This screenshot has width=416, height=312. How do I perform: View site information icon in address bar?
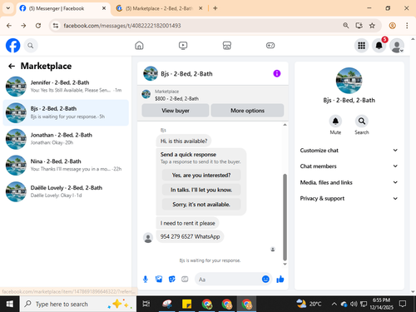tap(56, 26)
